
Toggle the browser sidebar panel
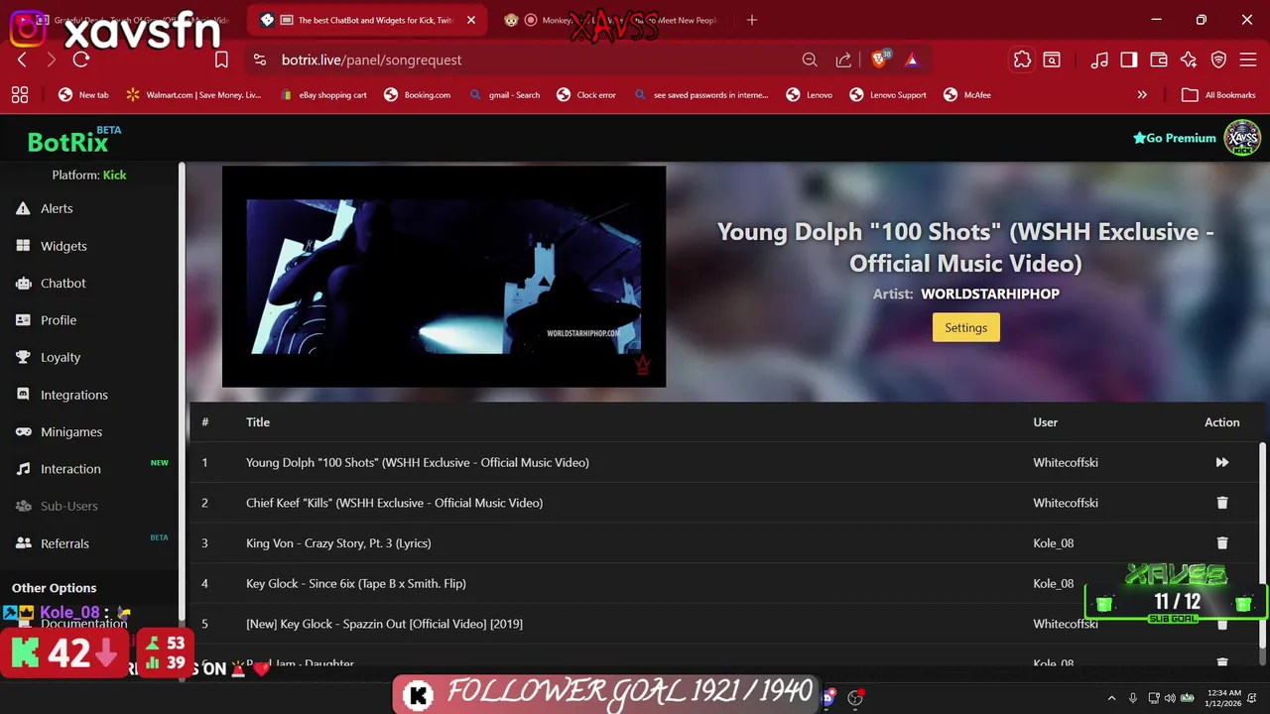1129,59
